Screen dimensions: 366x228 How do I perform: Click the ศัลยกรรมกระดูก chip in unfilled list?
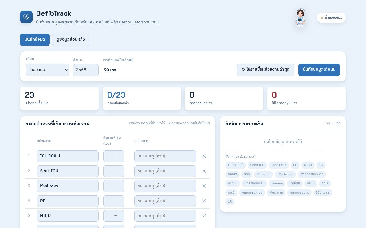(x=312, y=174)
